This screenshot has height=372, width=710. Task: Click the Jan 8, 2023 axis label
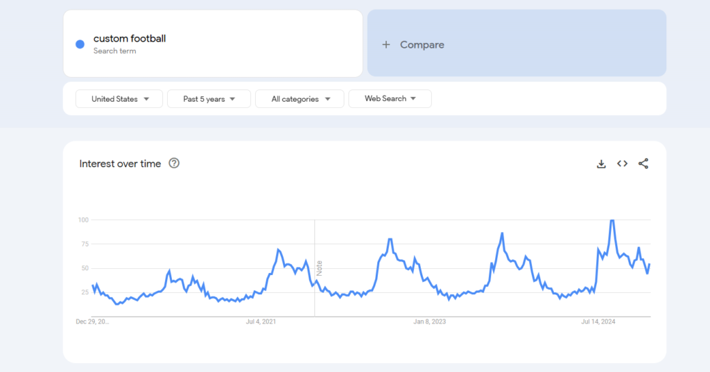[x=430, y=321]
